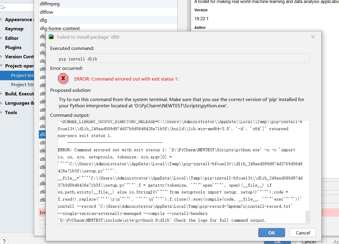Select the dlflow package in the list
Screen dimensions: 339x244
(x=108, y=12)
